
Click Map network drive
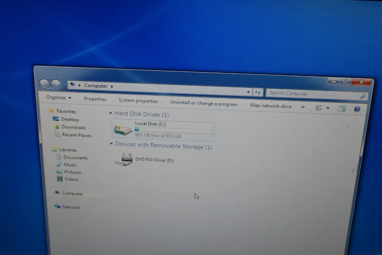[x=271, y=106]
